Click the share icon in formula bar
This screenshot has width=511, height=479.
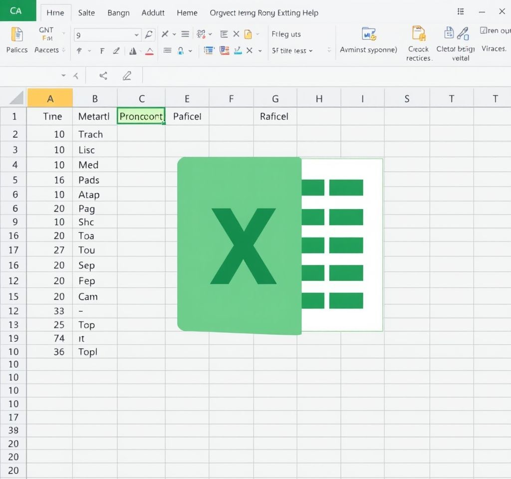[103, 76]
